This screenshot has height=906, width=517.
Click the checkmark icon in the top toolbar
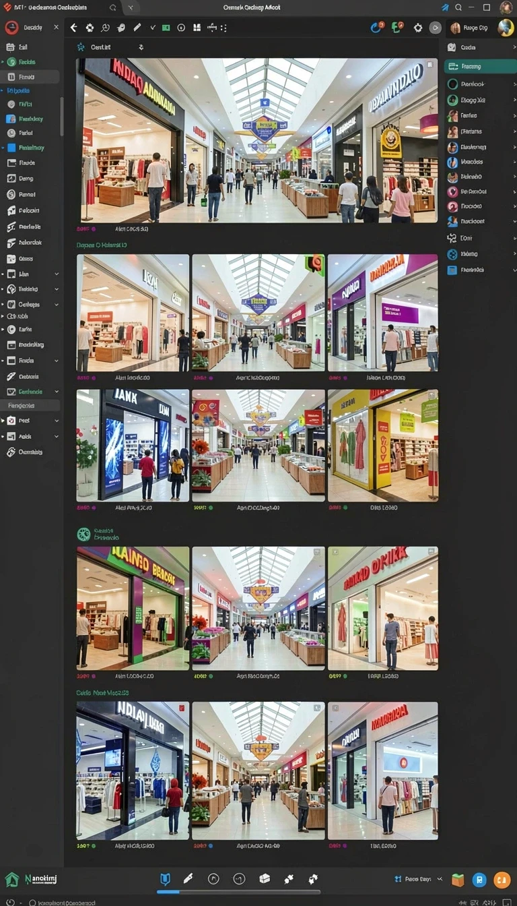click(153, 28)
